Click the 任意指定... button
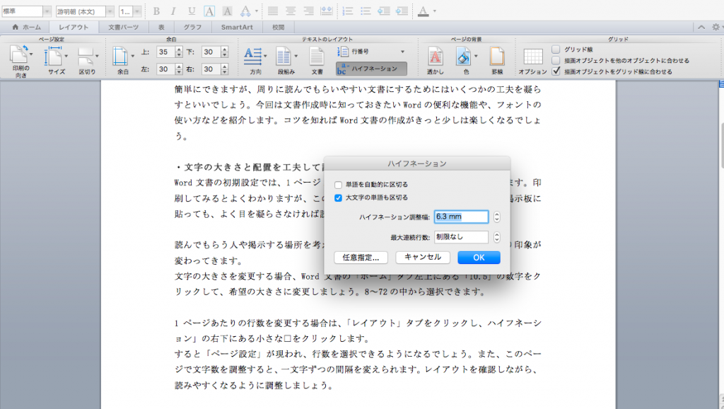The height and width of the screenshot is (409, 724). (361, 258)
